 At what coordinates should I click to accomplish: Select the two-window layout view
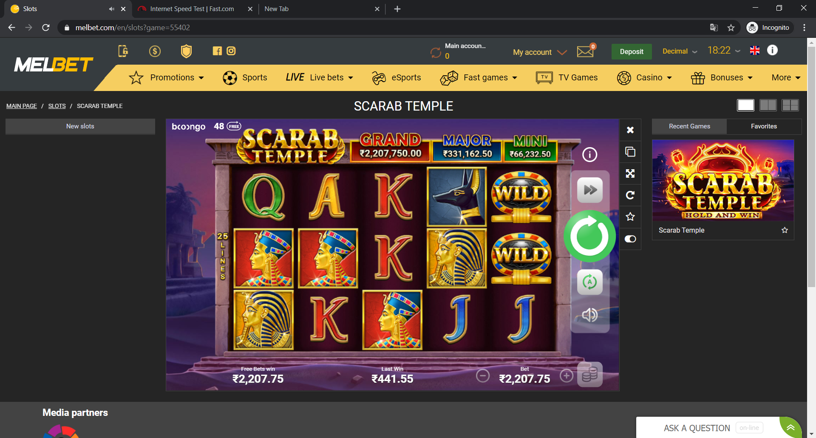tap(768, 105)
